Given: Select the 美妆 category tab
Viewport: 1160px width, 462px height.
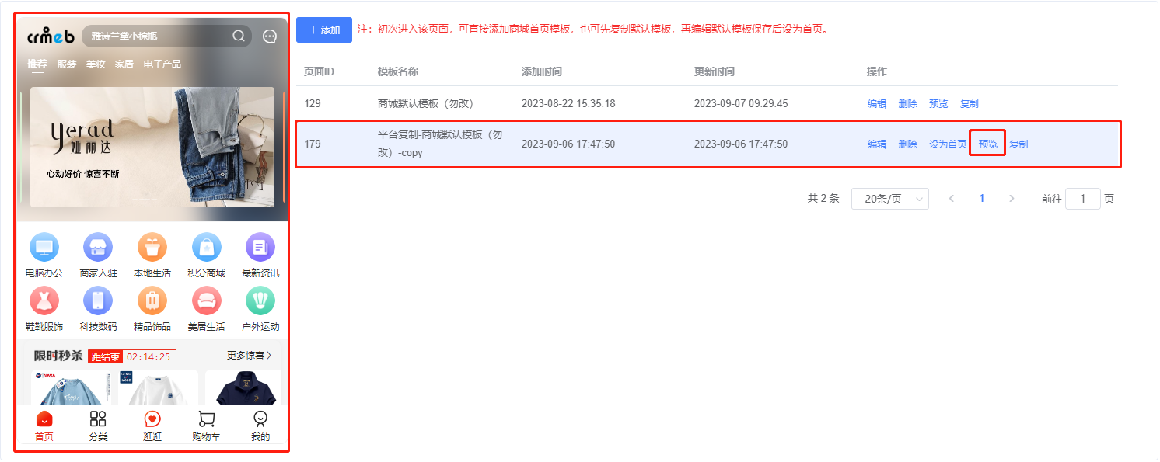Looking at the screenshot, I should (x=96, y=64).
